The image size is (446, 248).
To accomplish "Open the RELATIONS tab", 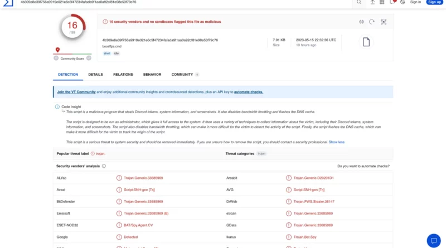I will (123, 75).
